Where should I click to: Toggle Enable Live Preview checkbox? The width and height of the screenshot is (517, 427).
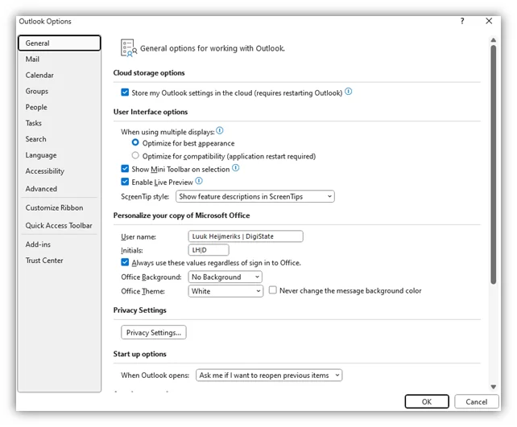click(125, 182)
